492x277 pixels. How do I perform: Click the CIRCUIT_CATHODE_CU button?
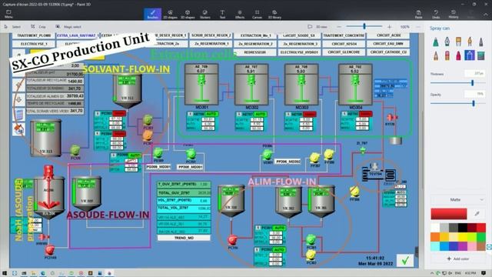coord(388,52)
